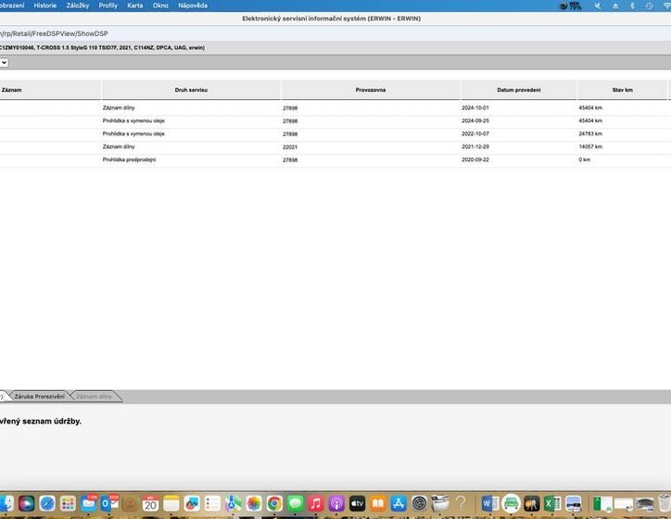
Task: Switch to the Záruka Prorezivění tab
Action: [x=39, y=397]
